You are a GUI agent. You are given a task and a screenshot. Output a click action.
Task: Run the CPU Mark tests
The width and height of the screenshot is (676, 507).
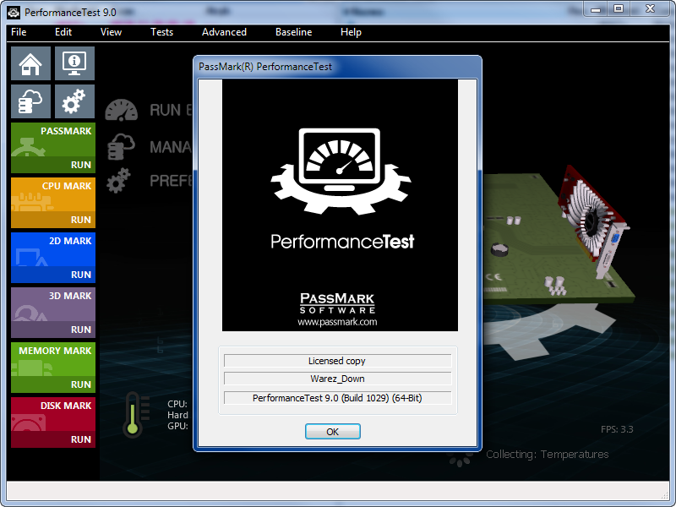pos(80,220)
